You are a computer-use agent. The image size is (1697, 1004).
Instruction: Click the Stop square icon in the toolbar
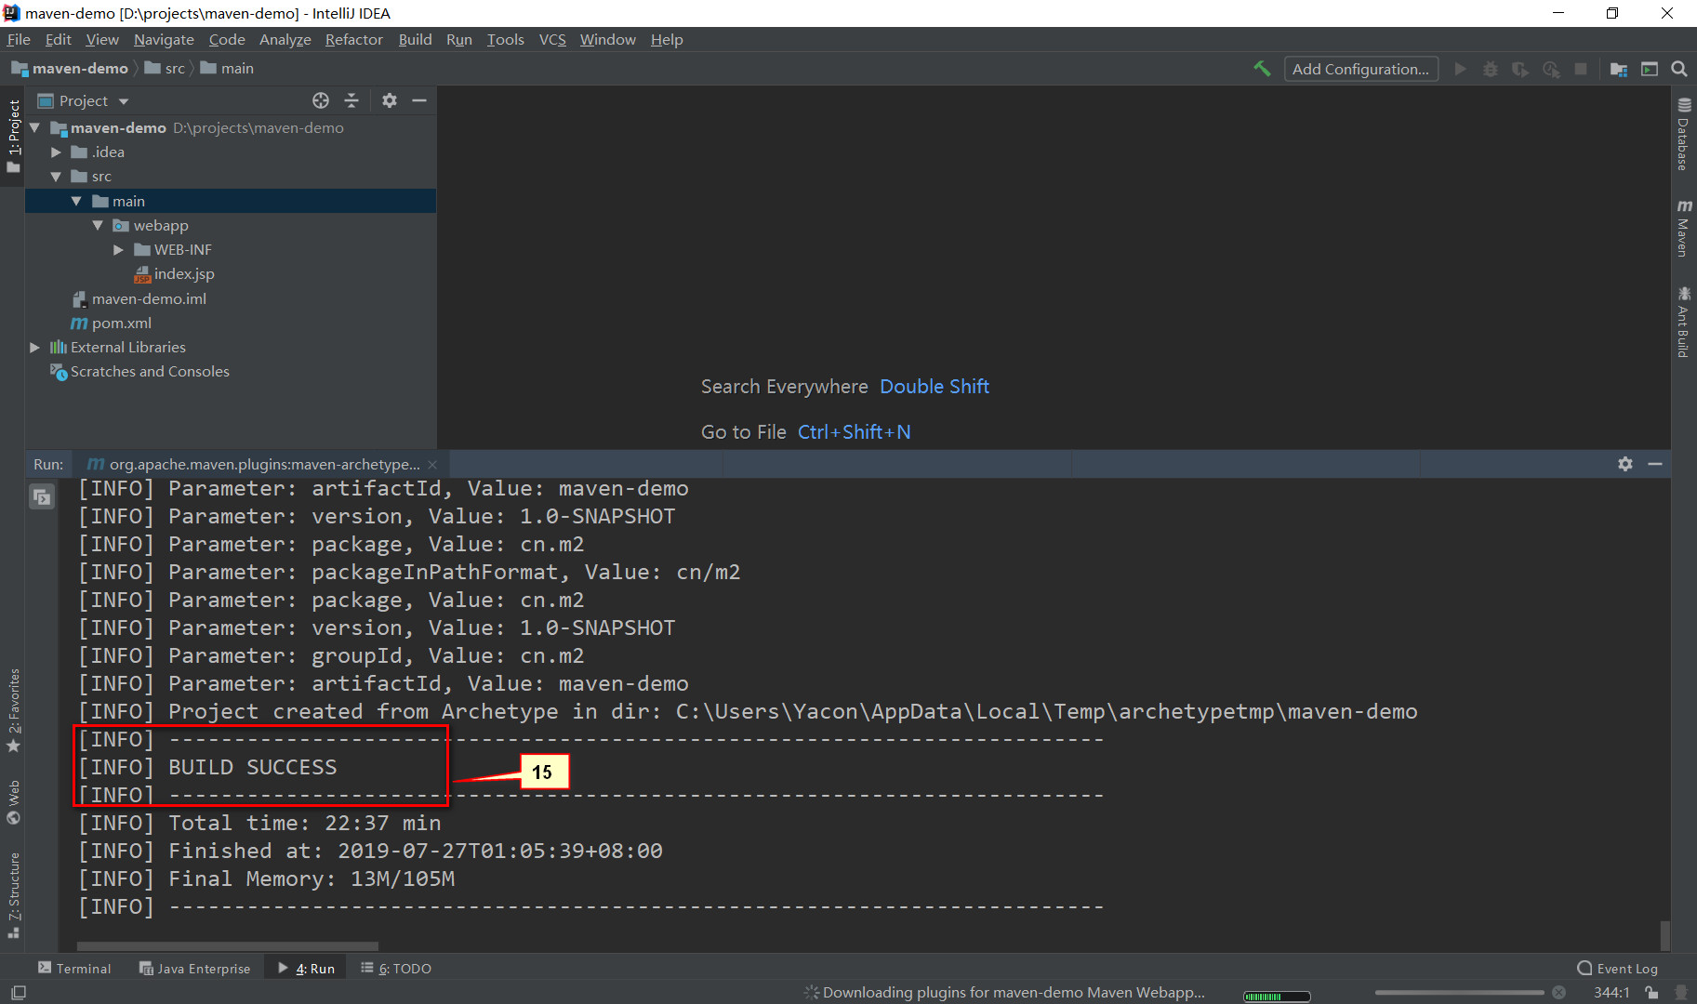click(x=1581, y=69)
